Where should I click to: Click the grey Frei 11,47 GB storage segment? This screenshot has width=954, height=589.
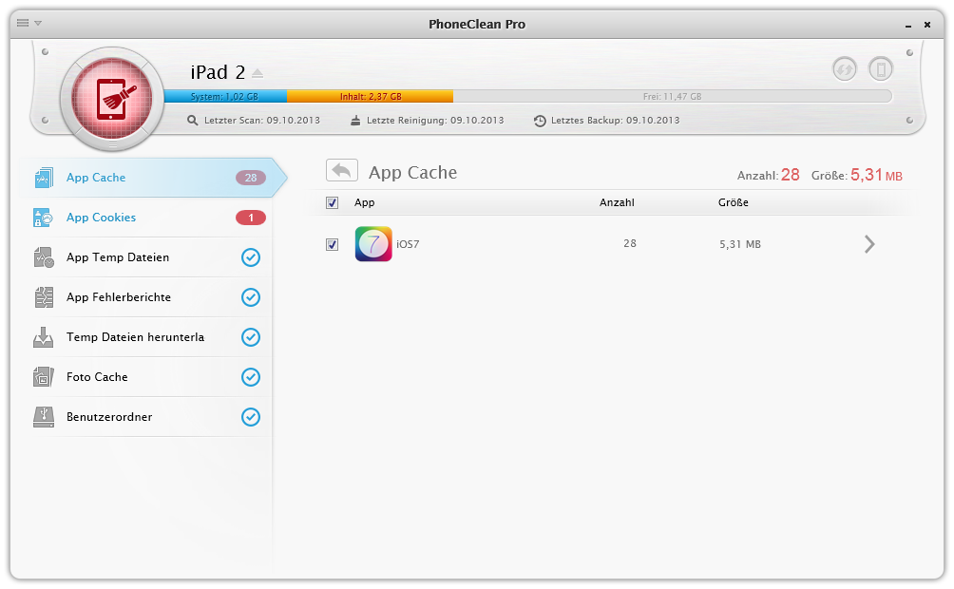pyautogui.click(x=673, y=96)
